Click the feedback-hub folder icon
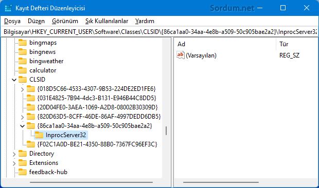Image resolution: width=319 pixels, height=188 pixels. [23, 172]
